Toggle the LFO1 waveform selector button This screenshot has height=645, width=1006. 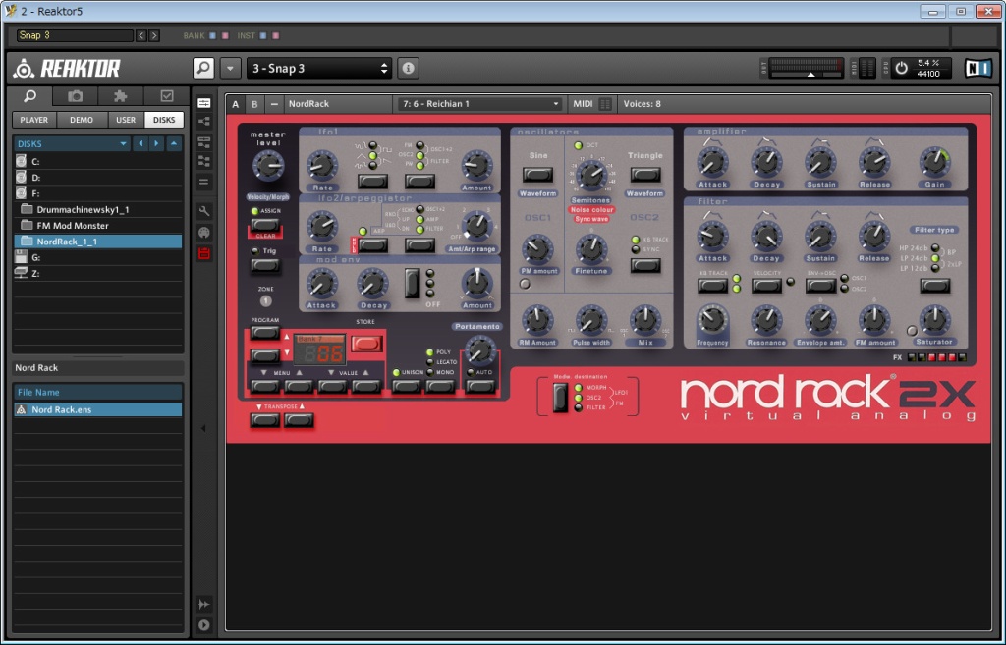click(x=372, y=181)
